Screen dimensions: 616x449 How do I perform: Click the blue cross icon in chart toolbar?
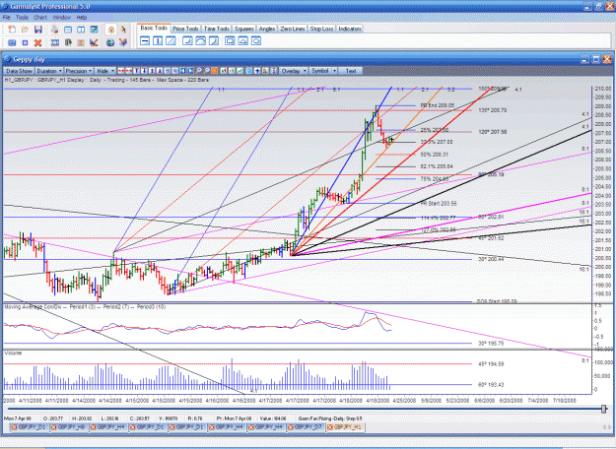coord(257,71)
